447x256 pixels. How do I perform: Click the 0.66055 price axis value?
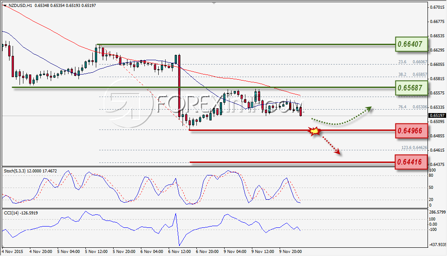pos(437,65)
